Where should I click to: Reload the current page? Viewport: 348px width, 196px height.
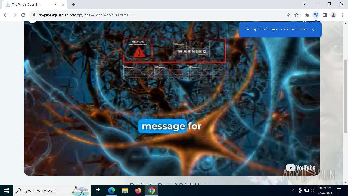pos(23,15)
